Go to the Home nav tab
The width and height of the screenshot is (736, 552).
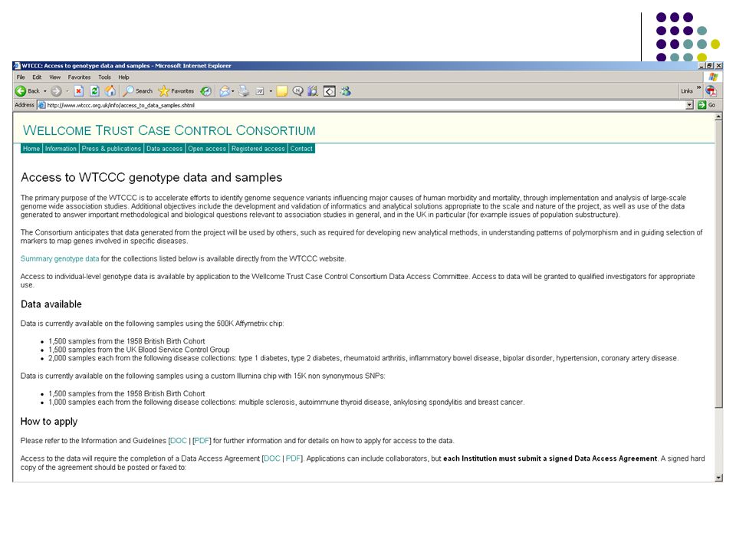tap(31, 148)
